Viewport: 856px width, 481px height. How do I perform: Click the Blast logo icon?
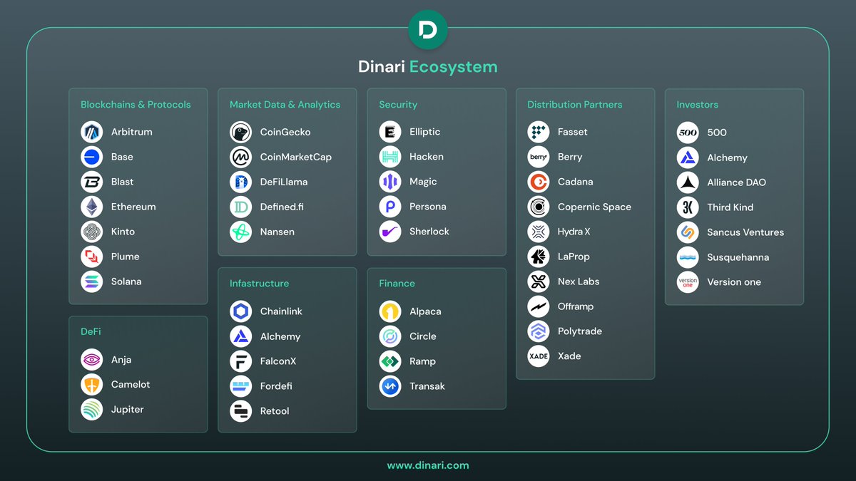(92, 182)
